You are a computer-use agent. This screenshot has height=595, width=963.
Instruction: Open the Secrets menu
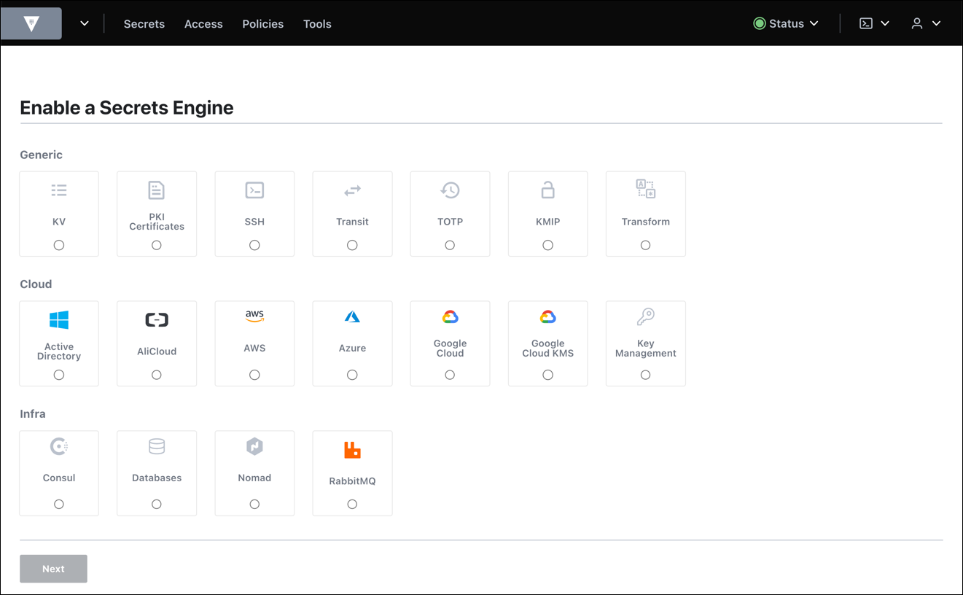pyautogui.click(x=144, y=23)
